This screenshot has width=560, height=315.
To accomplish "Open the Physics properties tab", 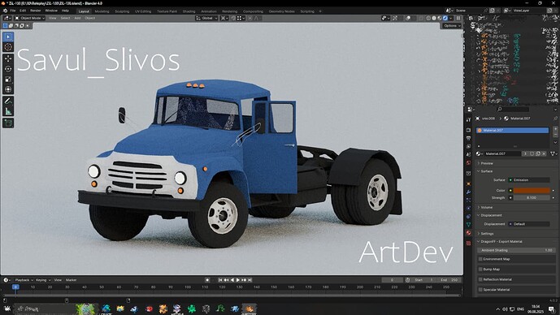I will coord(469,208).
